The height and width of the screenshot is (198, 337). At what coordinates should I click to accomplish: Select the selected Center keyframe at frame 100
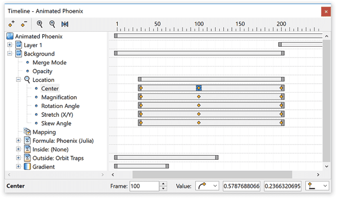(199, 88)
